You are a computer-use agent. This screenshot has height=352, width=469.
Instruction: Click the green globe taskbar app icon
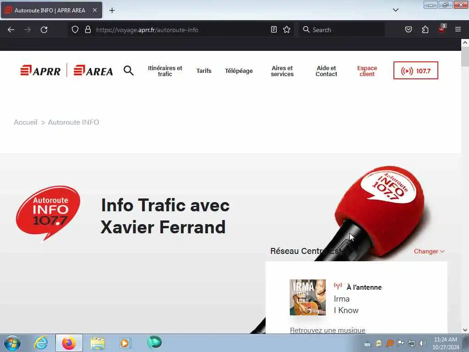point(154,342)
